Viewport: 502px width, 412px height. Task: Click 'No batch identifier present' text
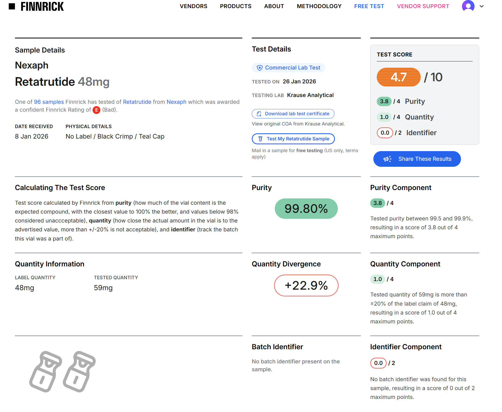click(296, 365)
